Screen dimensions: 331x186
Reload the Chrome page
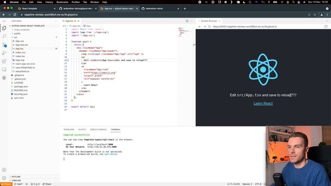point(15,14)
